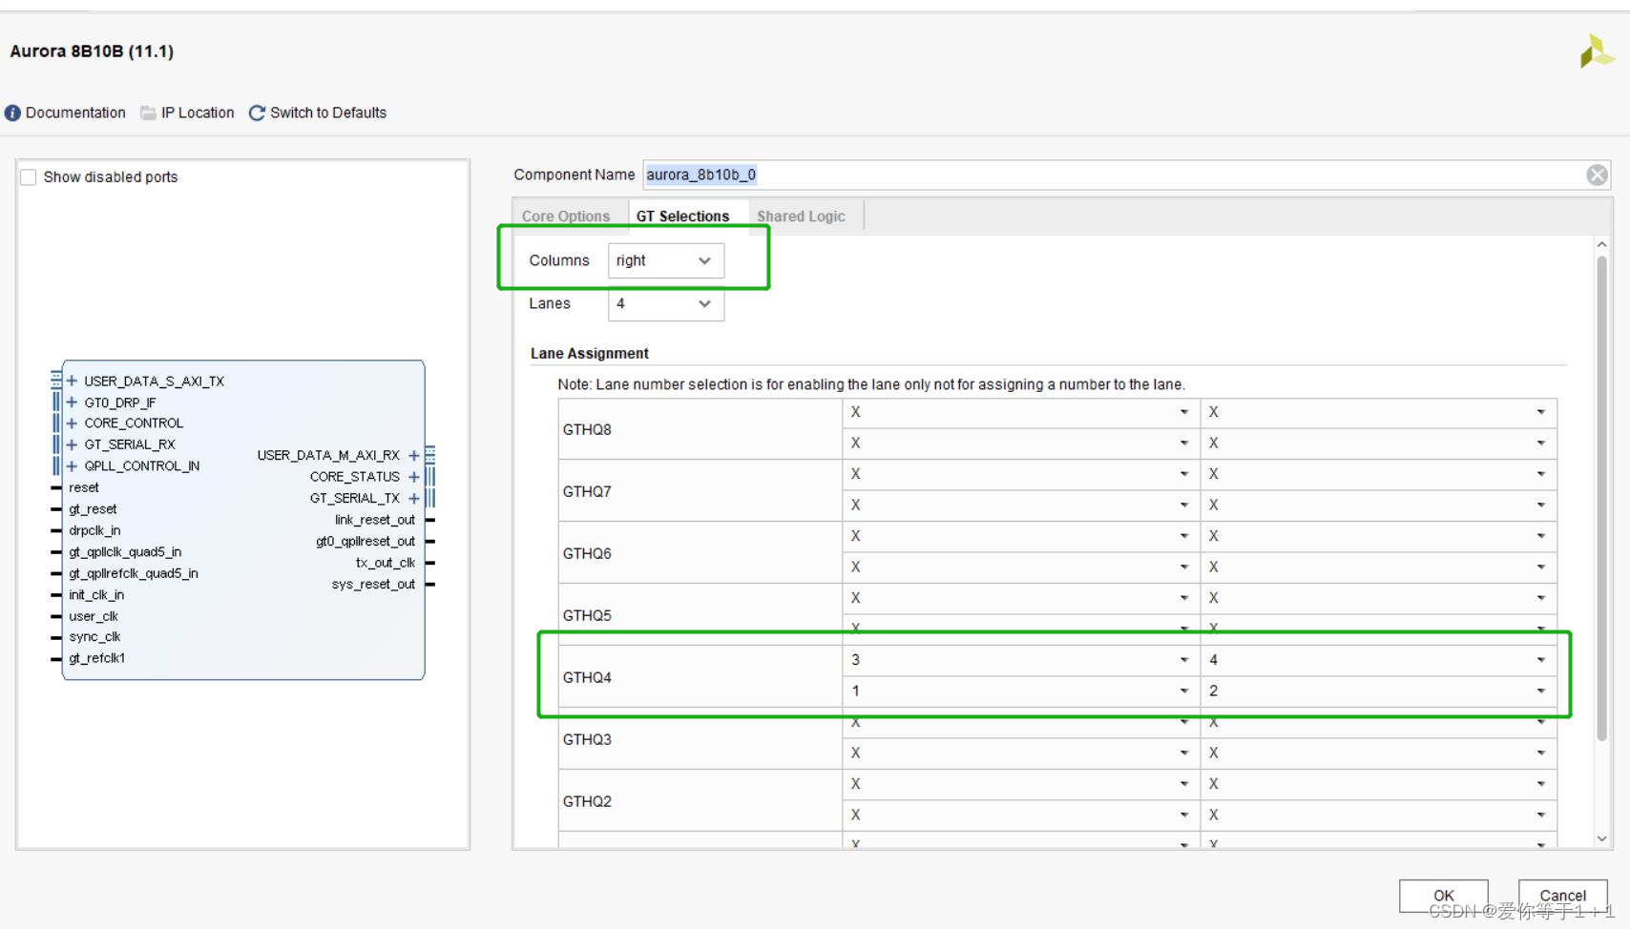Open the GTHQ4 dropdown showing lane 1
1630x929 pixels.
click(x=1020, y=691)
